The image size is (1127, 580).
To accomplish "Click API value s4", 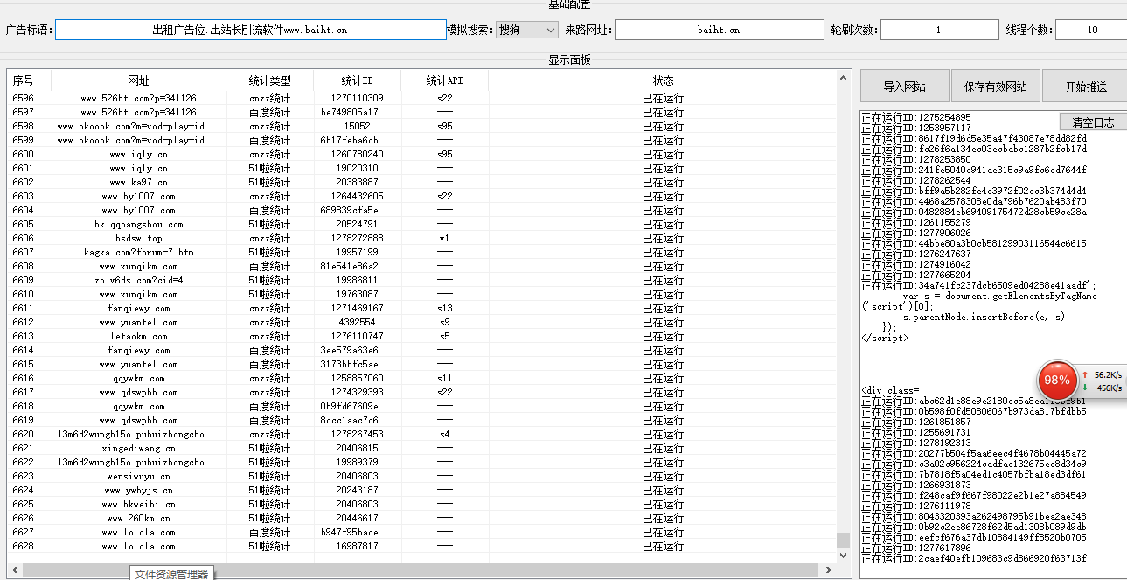I will point(444,434).
